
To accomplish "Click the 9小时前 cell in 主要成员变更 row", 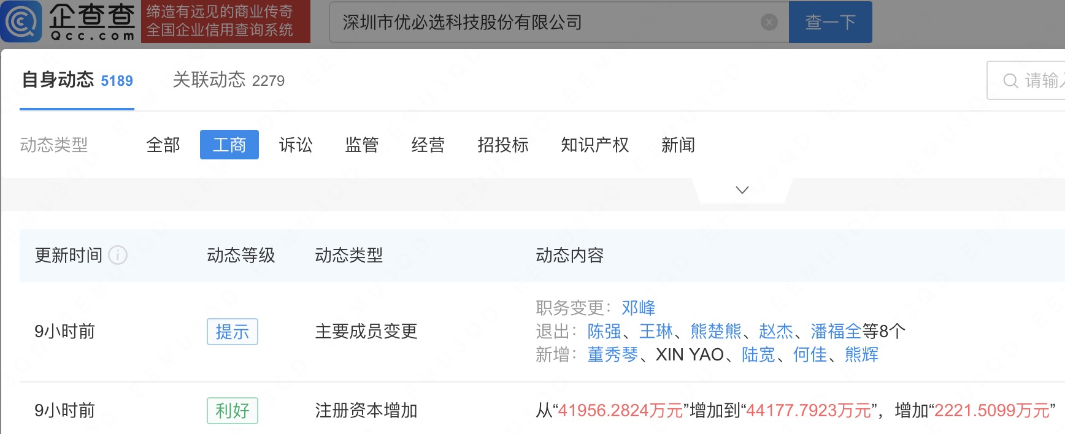I will point(65,331).
